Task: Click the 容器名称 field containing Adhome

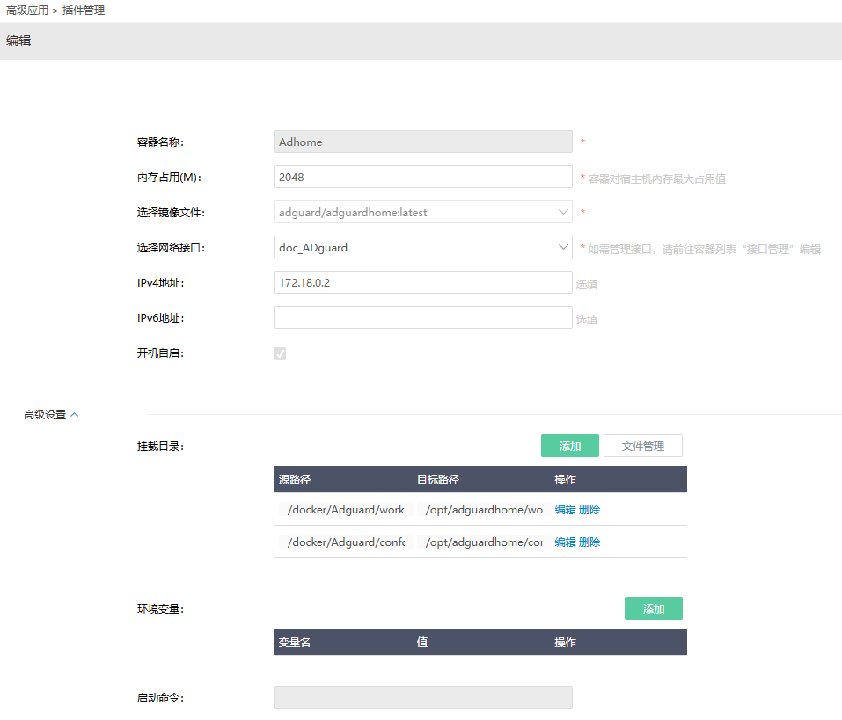Action: (422, 142)
